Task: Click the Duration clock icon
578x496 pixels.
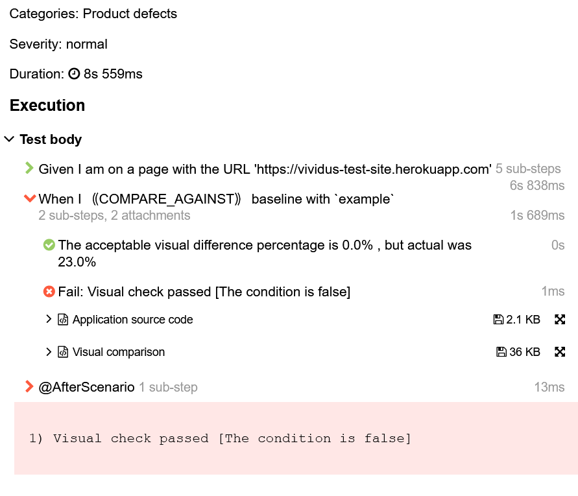Action: (x=74, y=74)
